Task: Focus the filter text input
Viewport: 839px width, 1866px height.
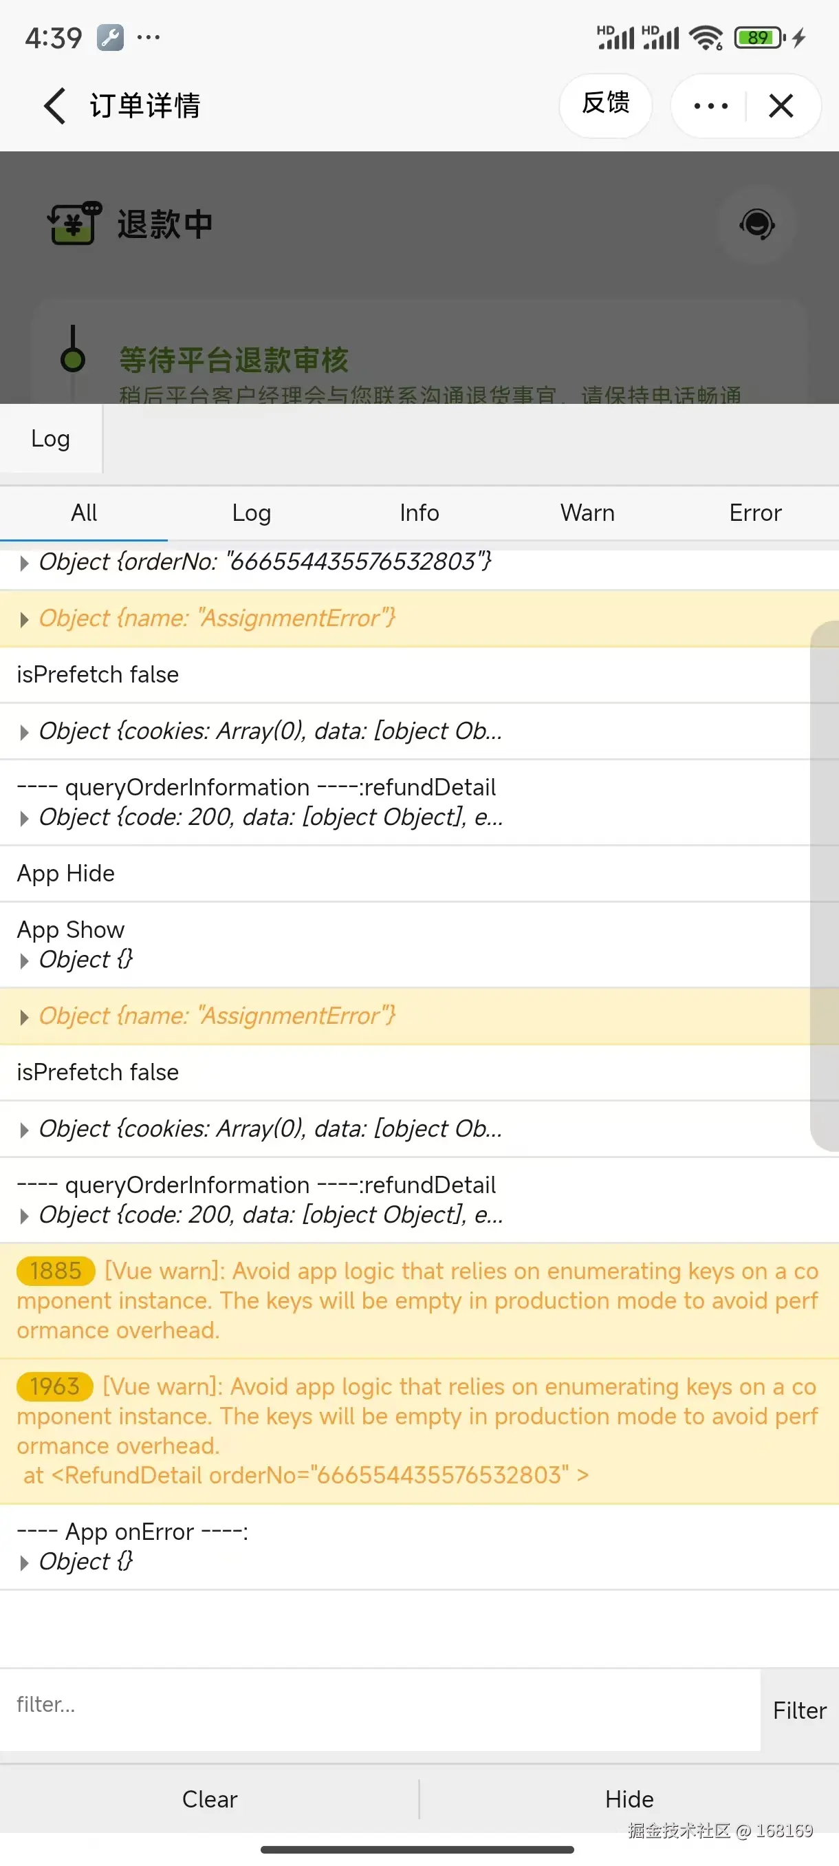Action: [376, 1704]
